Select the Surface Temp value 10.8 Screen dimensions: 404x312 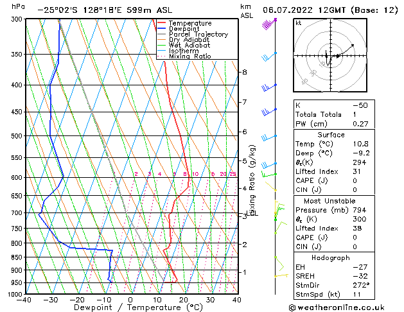click(x=360, y=144)
